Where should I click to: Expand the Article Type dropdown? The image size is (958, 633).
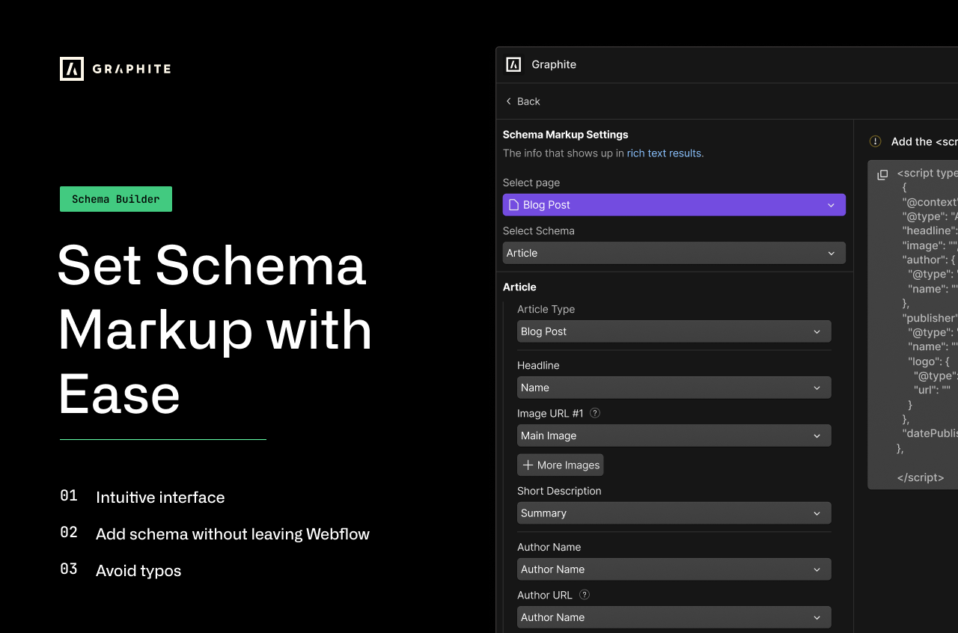point(674,331)
